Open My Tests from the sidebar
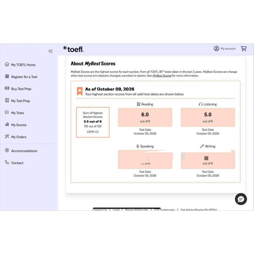The width and height of the screenshot is (254, 254). (17, 113)
